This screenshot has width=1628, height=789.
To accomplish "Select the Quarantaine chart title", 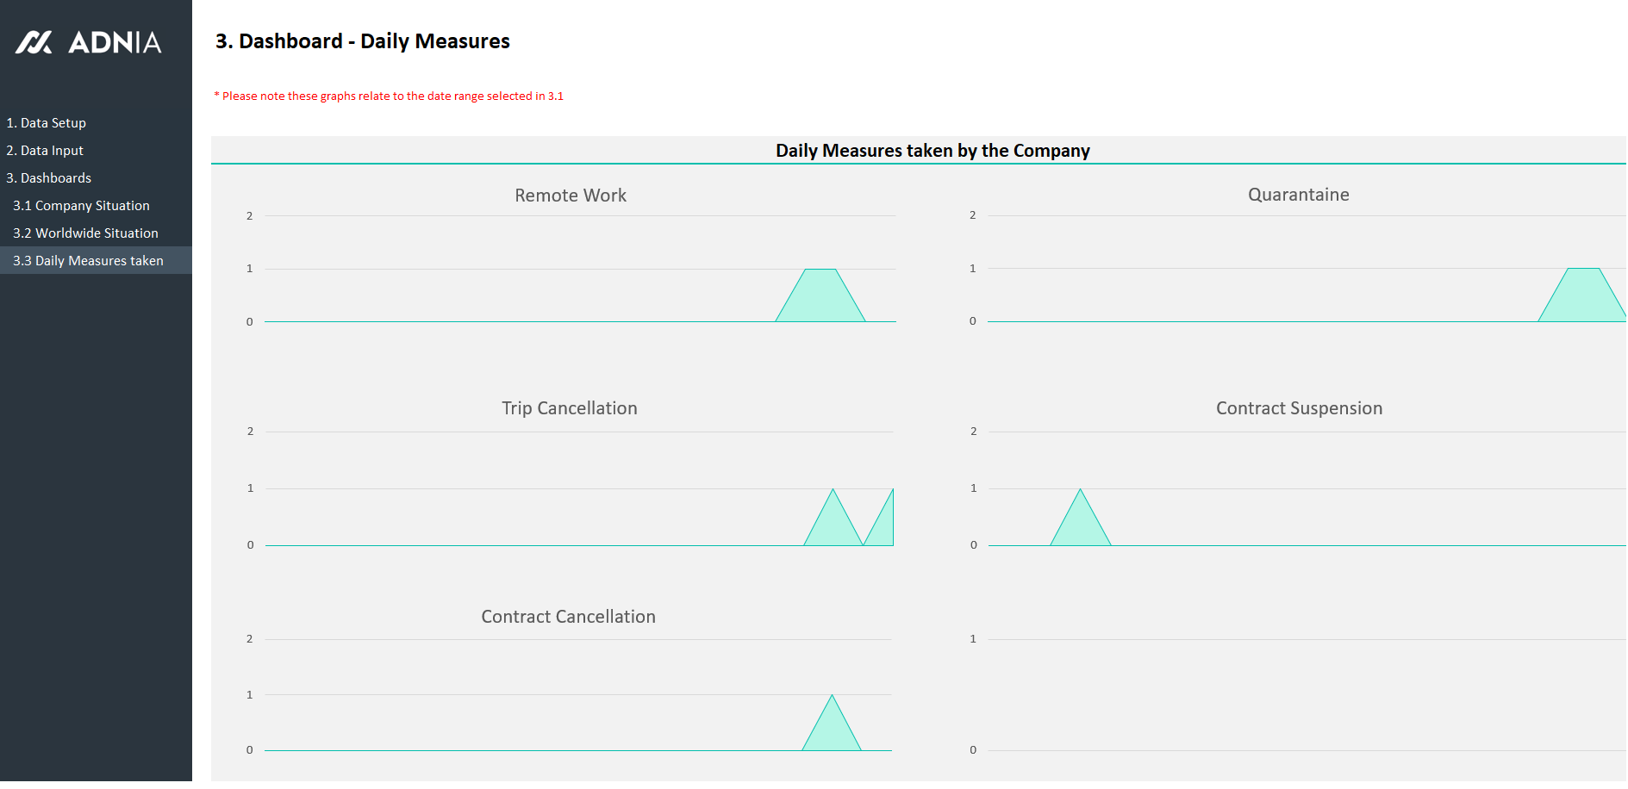I will click(1298, 195).
